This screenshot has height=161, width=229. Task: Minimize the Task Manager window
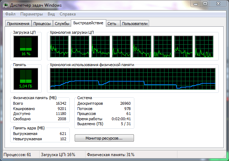pyautogui.click(x=196, y=4)
